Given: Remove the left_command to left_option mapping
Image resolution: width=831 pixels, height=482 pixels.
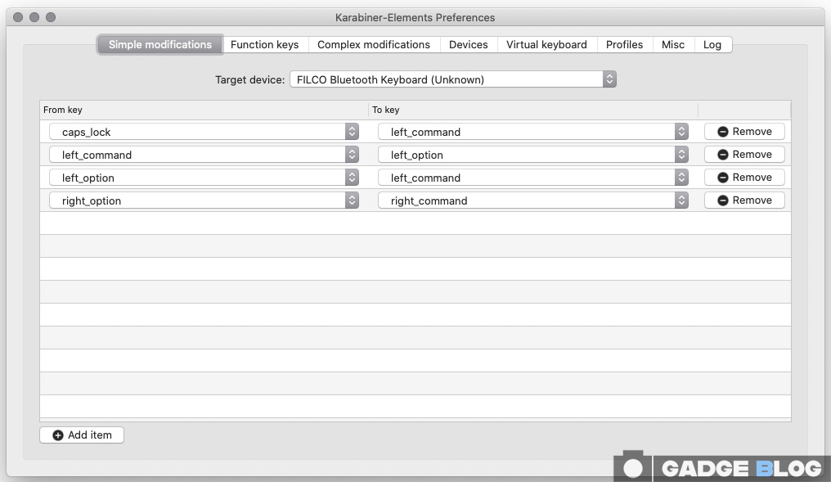Looking at the screenshot, I should point(744,155).
